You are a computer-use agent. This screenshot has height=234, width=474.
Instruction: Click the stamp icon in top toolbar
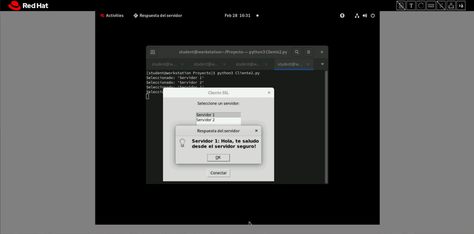pos(451,6)
